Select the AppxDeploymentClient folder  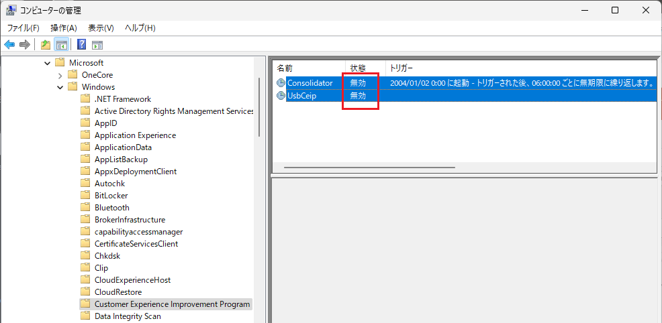[136, 172]
